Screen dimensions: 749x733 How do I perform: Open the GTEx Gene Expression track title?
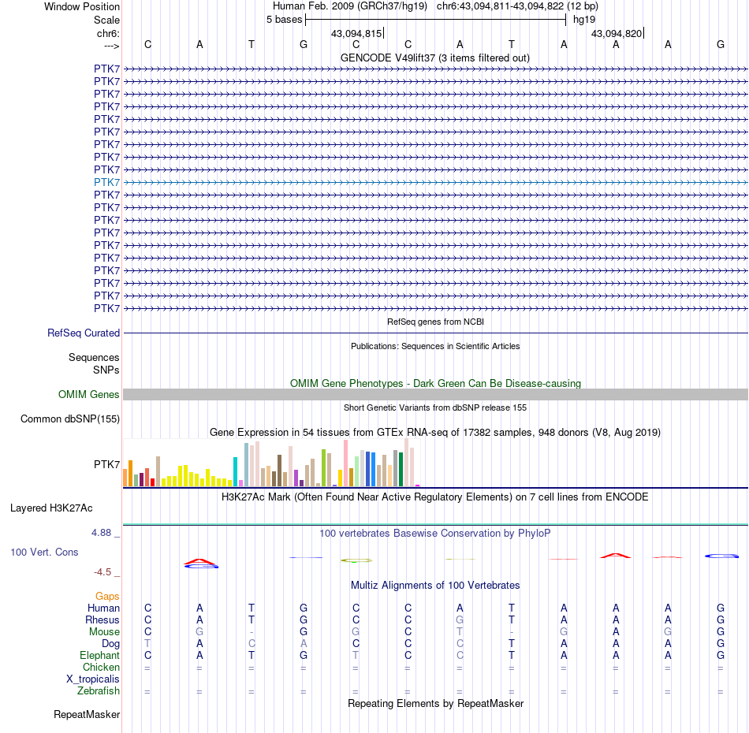tap(435, 432)
